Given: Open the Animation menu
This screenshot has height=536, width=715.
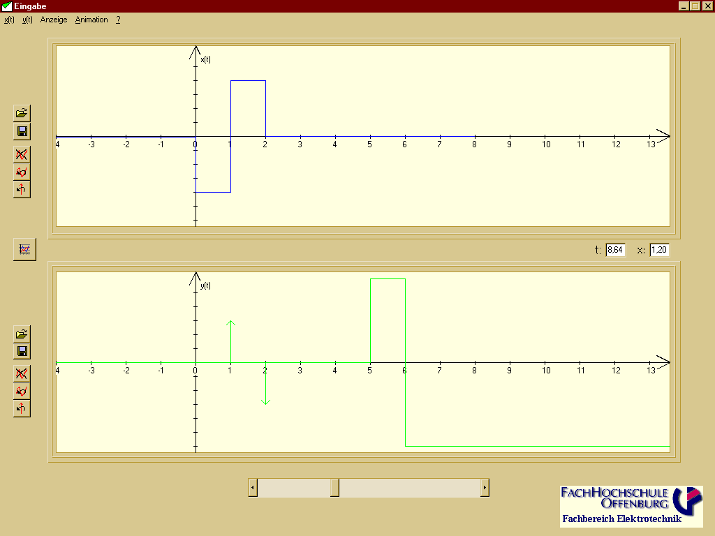Looking at the screenshot, I should pyautogui.click(x=91, y=20).
